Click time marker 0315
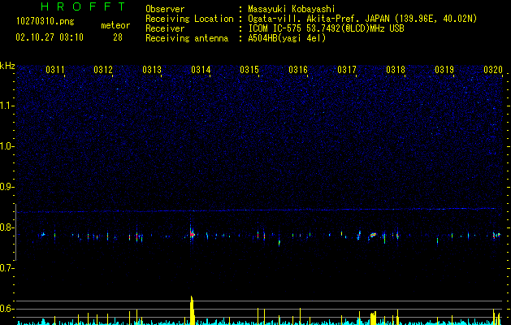511x325 pixels. (249, 70)
